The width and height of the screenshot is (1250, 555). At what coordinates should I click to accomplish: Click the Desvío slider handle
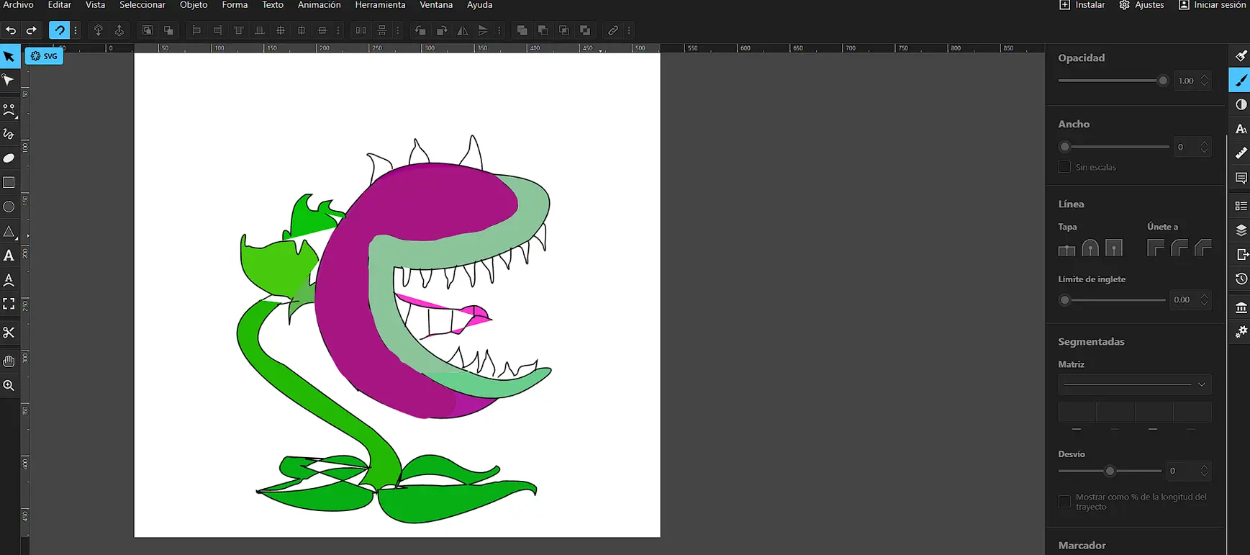pos(1110,471)
